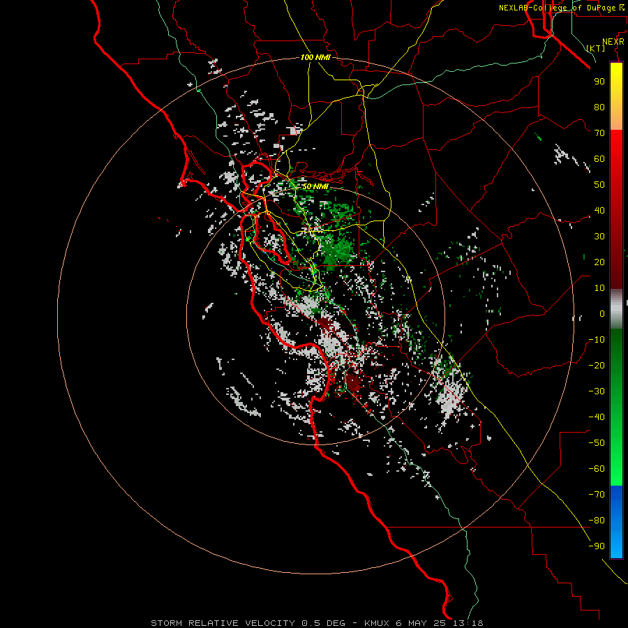Click the 30 value on the velocity scale
The width and height of the screenshot is (628, 628).
(x=599, y=237)
